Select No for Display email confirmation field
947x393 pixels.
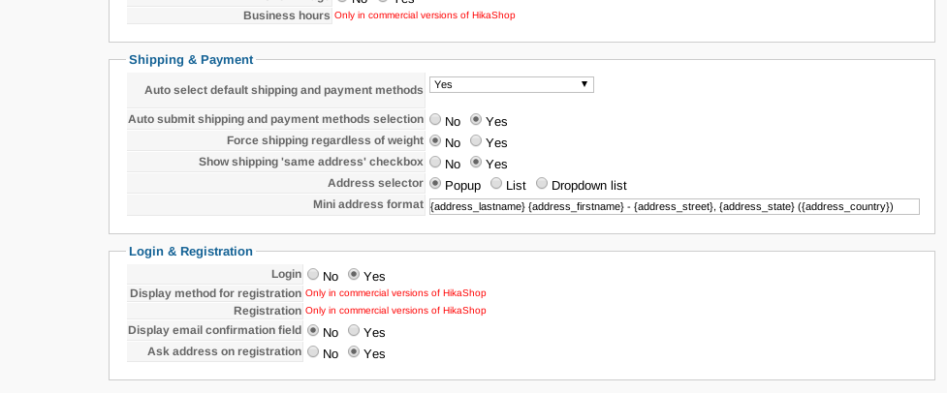pos(313,332)
